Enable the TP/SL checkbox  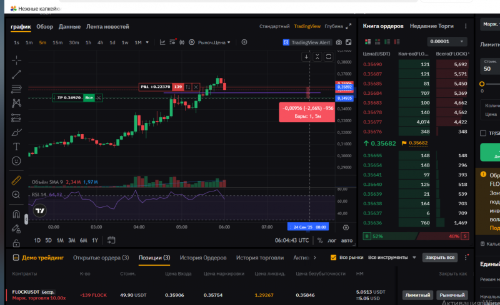tap(483, 133)
